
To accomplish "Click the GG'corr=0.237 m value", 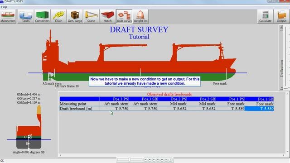I will 29,98.
